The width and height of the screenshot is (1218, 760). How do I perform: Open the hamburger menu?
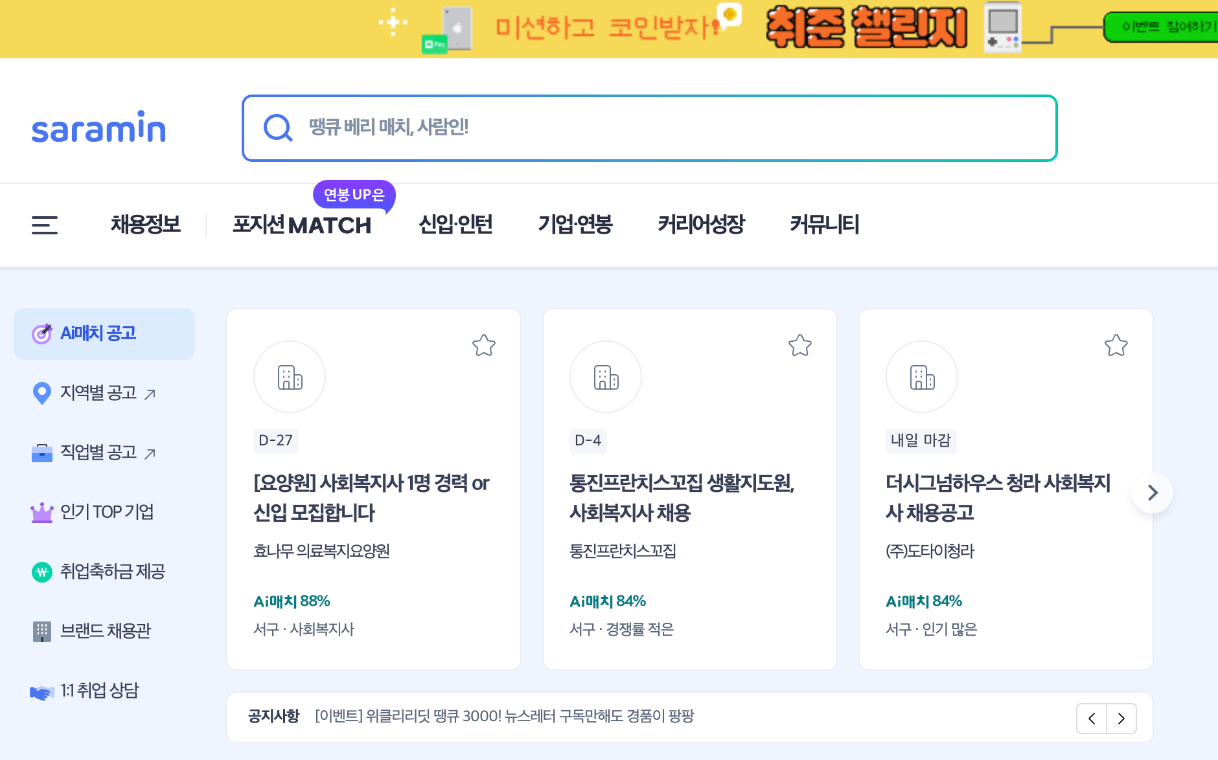coord(45,225)
